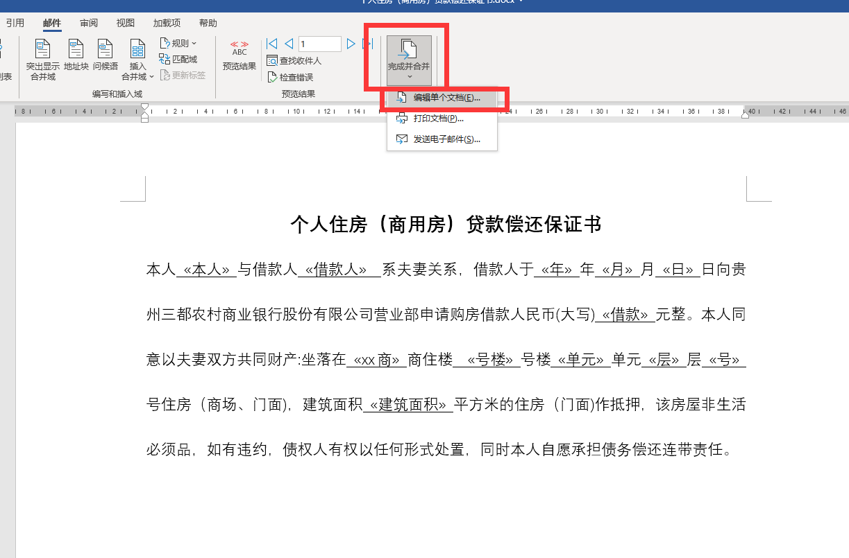Click the «单元» merge field

click(x=581, y=360)
